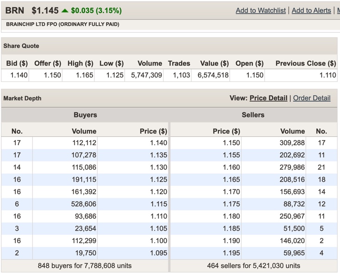
Task: Click the Previous Close ($) column header
Action: [305, 63]
